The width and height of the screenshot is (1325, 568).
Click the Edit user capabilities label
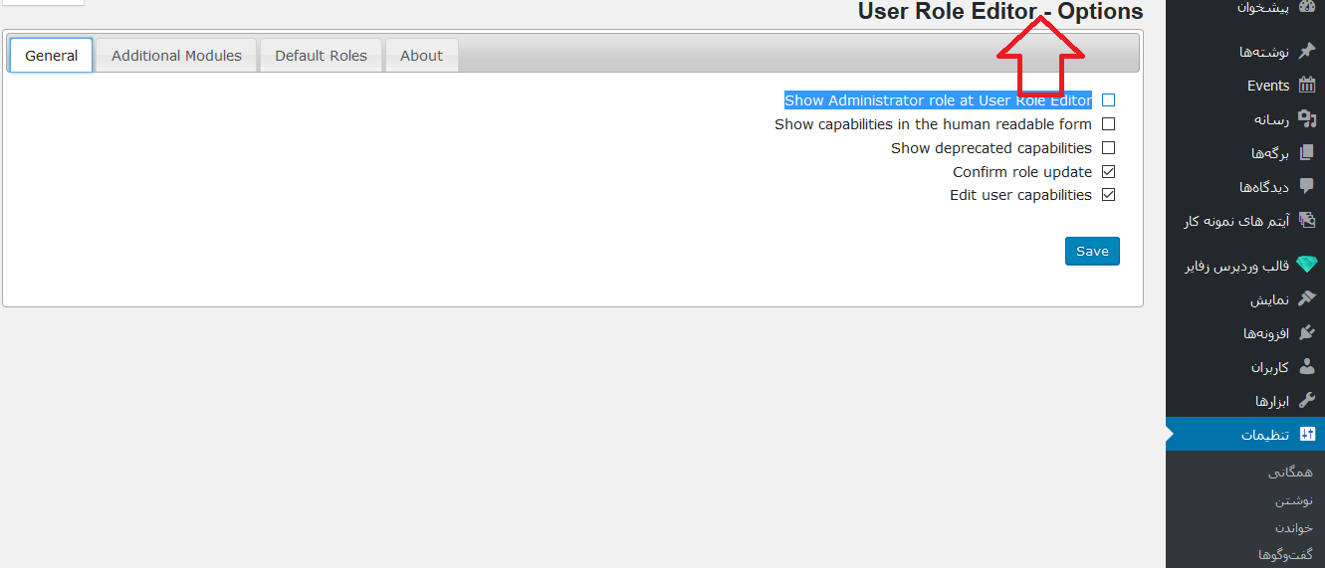[x=1020, y=195]
